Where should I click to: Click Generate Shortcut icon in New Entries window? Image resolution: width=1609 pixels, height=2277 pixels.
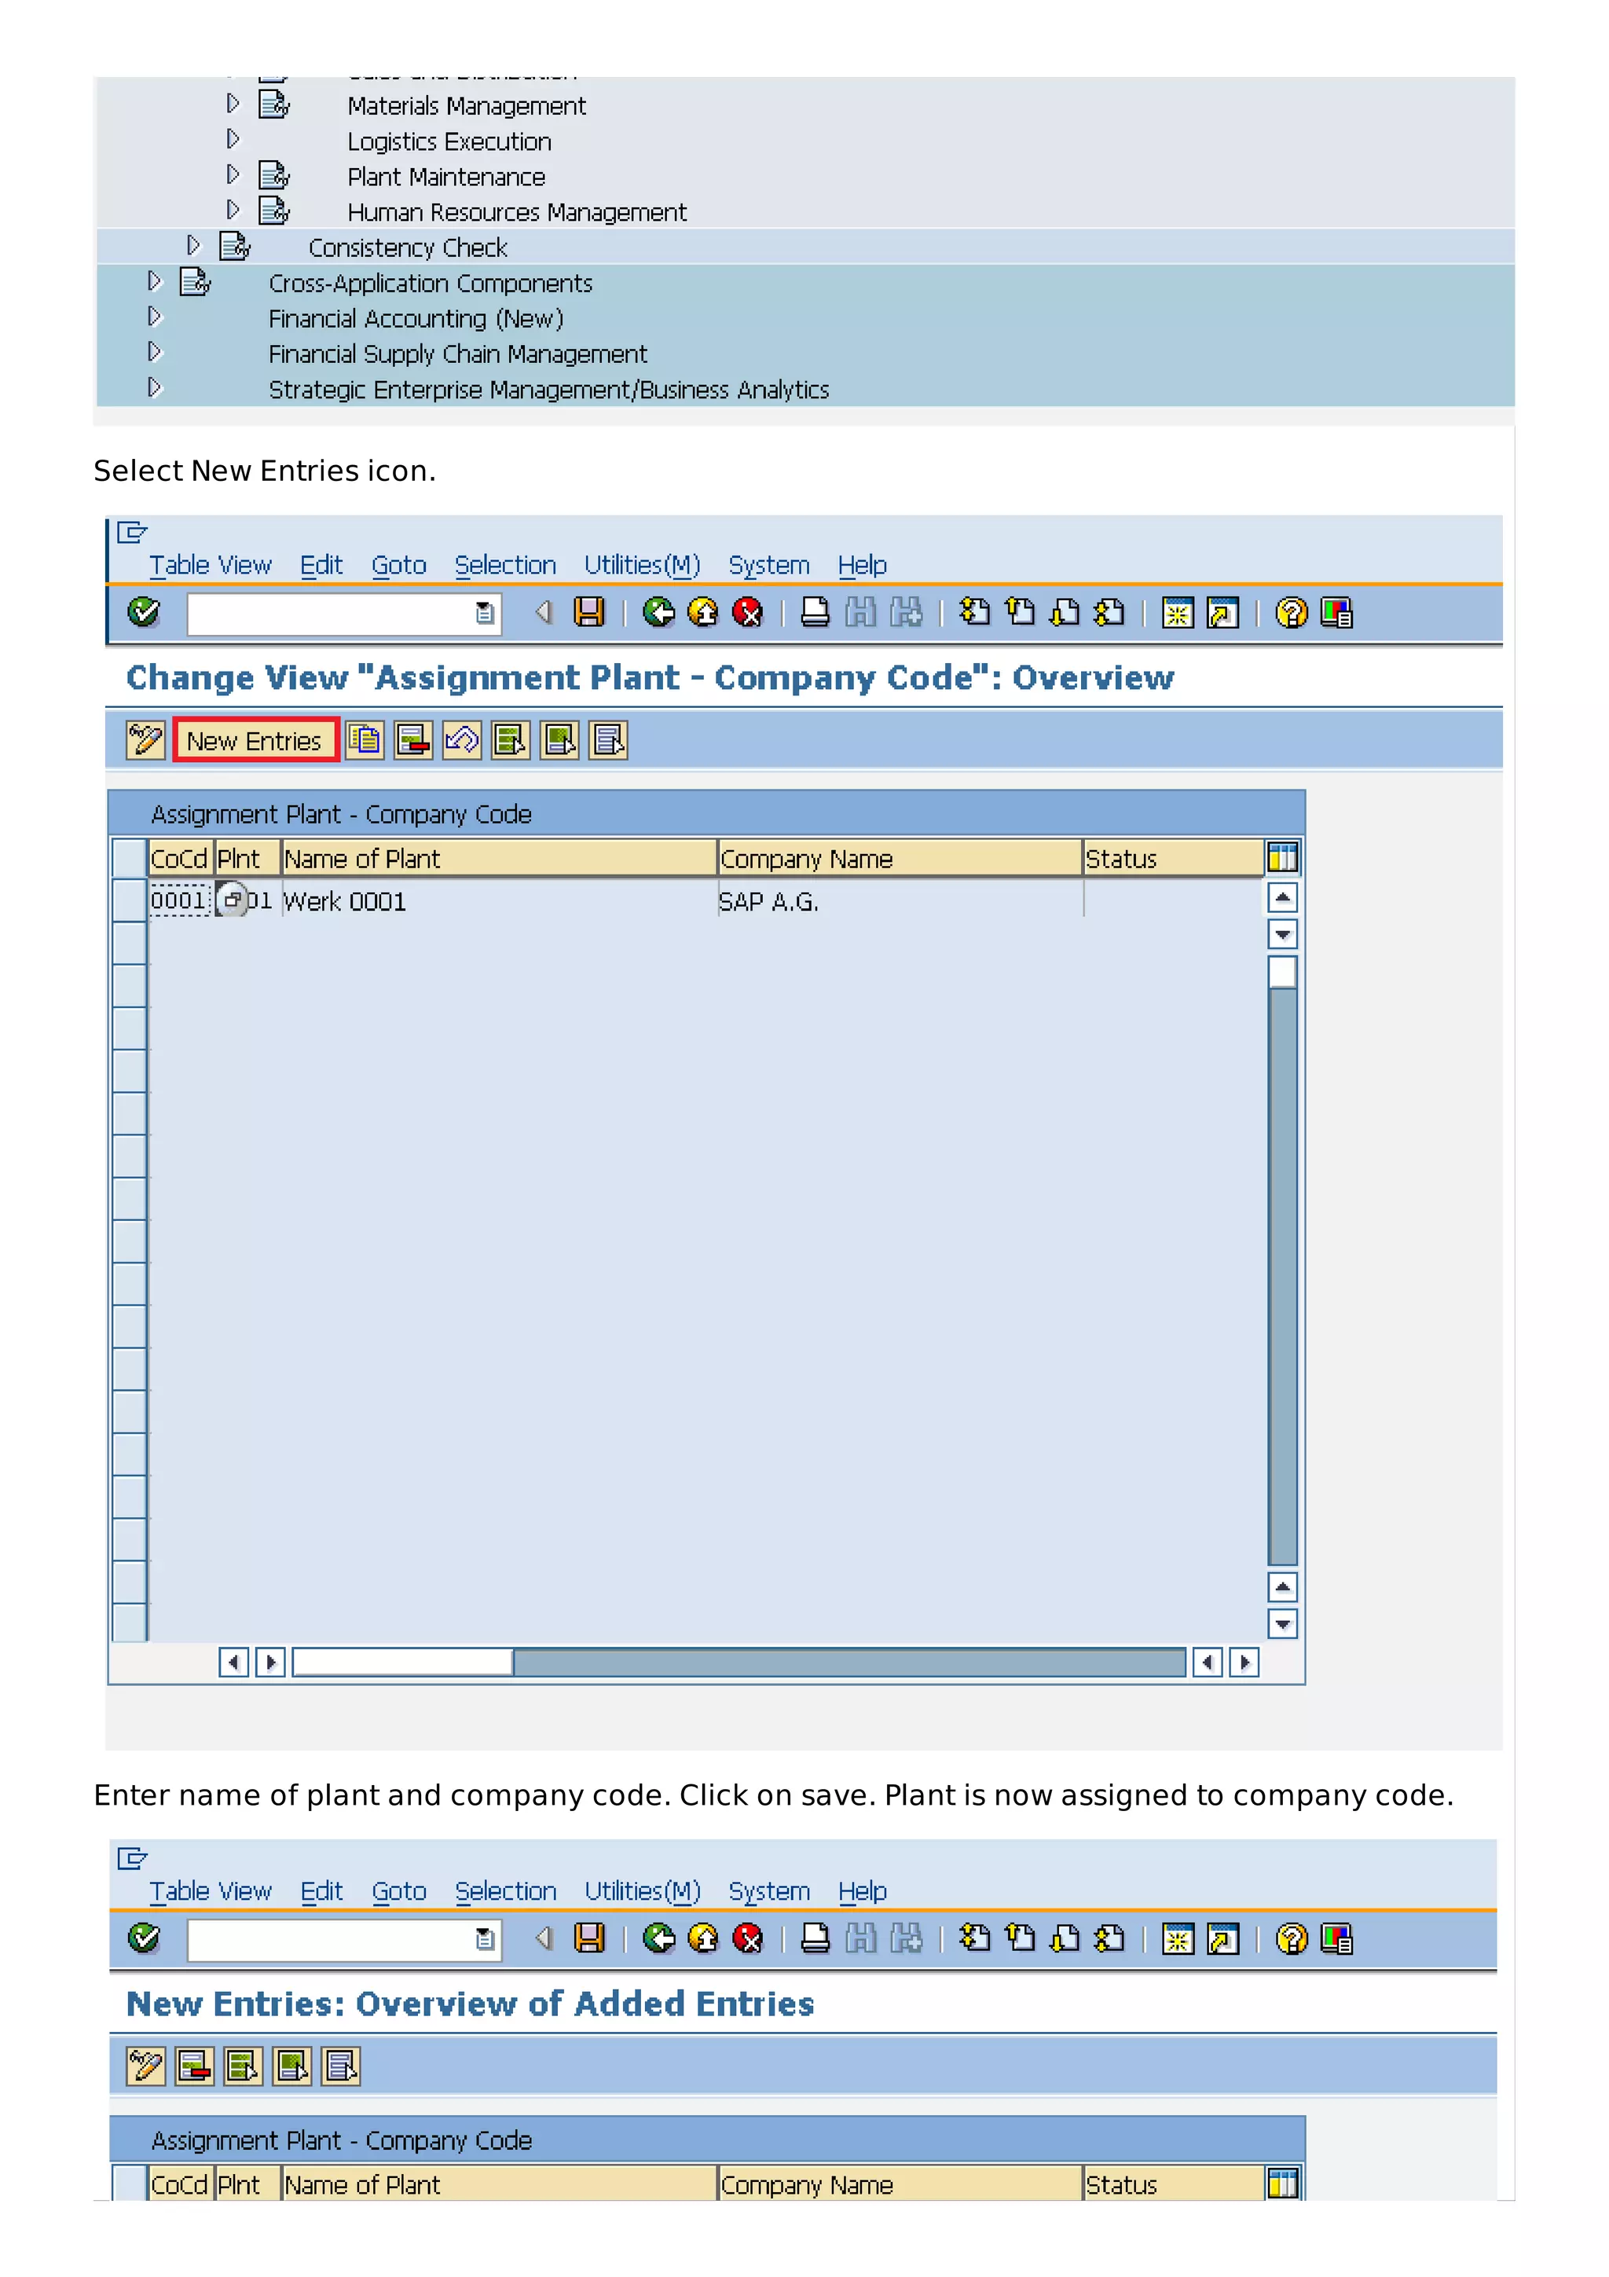click(1222, 1938)
